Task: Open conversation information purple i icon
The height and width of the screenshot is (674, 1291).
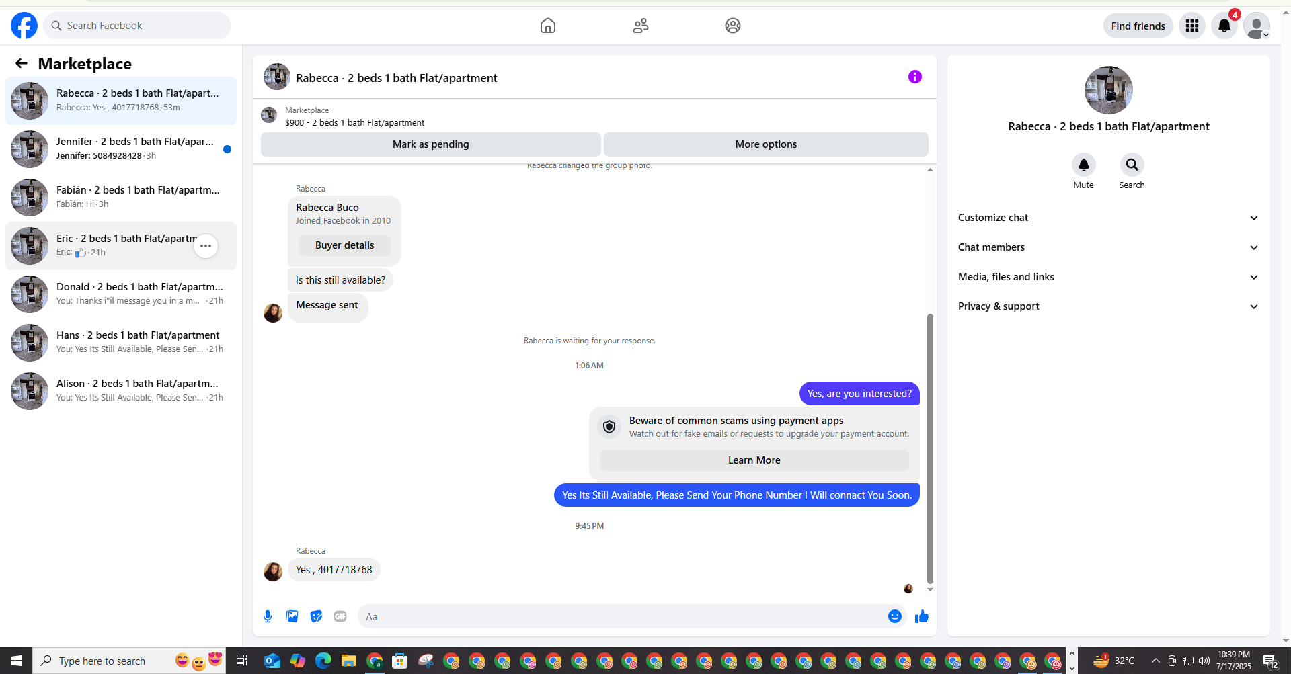Action: [x=915, y=77]
